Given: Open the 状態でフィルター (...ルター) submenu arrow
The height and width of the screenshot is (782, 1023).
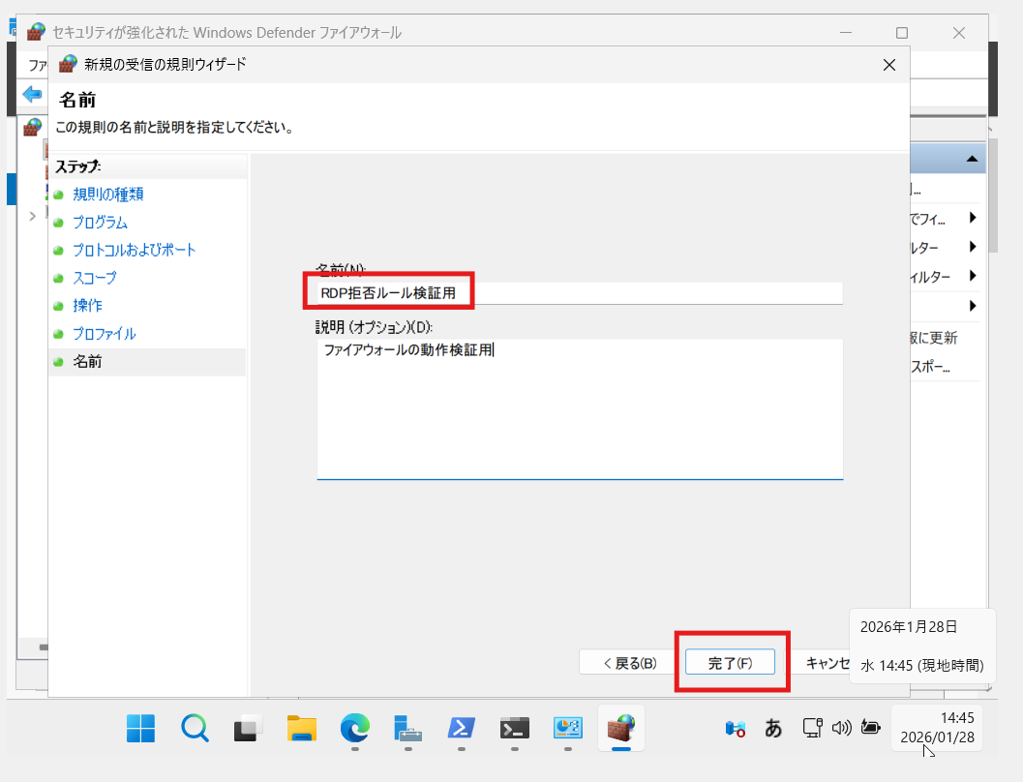Looking at the screenshot, I should point(972,247).
